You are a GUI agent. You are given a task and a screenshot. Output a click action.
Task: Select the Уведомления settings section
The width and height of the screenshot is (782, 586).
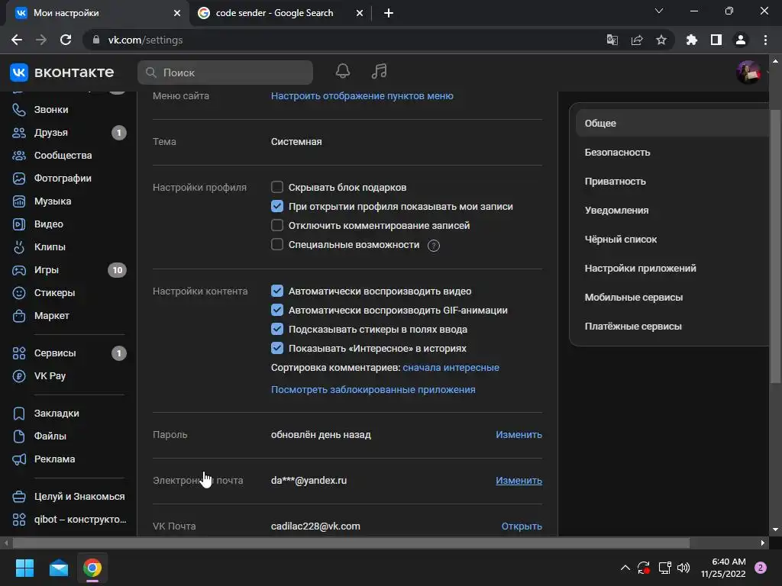tap(672, 211)
